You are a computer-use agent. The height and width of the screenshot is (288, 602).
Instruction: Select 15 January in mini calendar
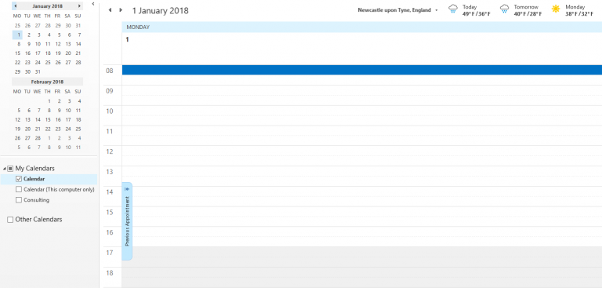coord(17,53)
